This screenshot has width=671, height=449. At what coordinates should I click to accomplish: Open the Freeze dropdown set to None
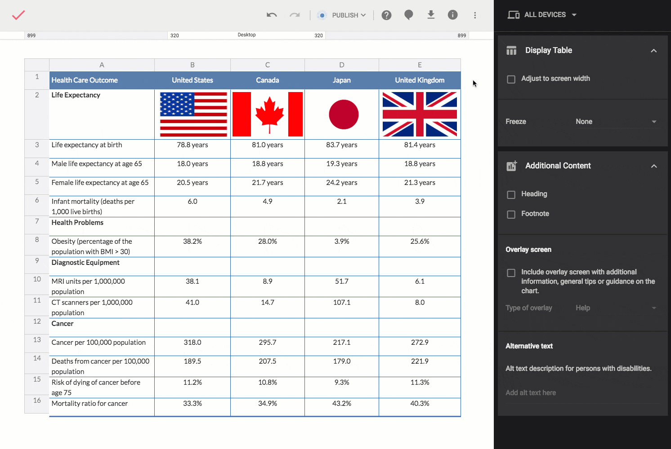615,122
